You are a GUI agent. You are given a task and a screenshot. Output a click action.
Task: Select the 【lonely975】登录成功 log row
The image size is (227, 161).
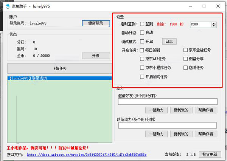pyautogui.click(x=59, y=78)
